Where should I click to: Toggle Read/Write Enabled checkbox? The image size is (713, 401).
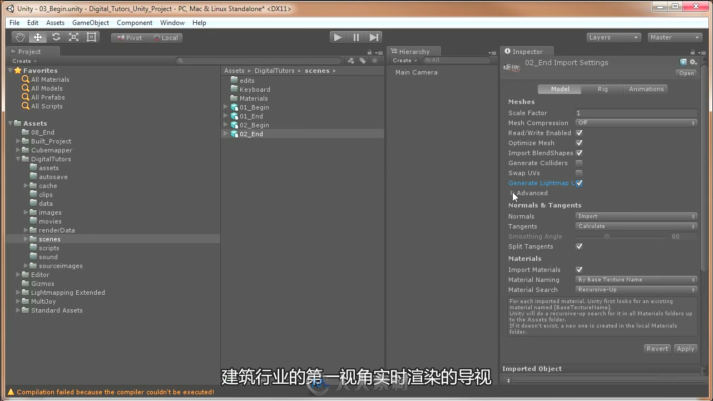coord(579,133)
